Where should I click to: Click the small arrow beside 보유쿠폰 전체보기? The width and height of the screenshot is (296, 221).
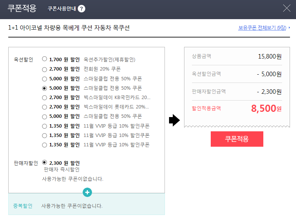coord(289,28)
